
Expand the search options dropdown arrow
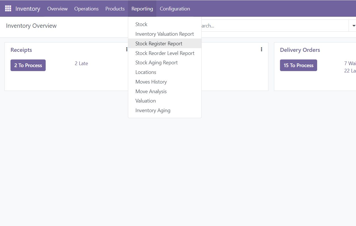click(353, 26)
